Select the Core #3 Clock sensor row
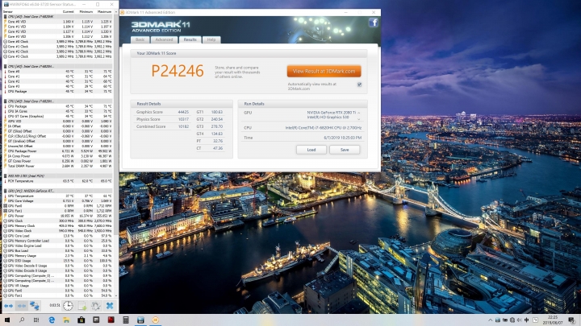Screen dimensions: 581x326 point(57,56)
